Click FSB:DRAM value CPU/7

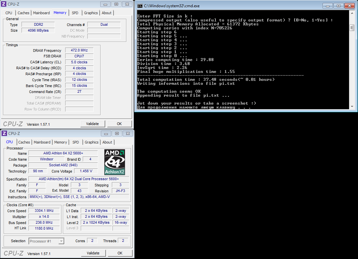coord(79,56)
